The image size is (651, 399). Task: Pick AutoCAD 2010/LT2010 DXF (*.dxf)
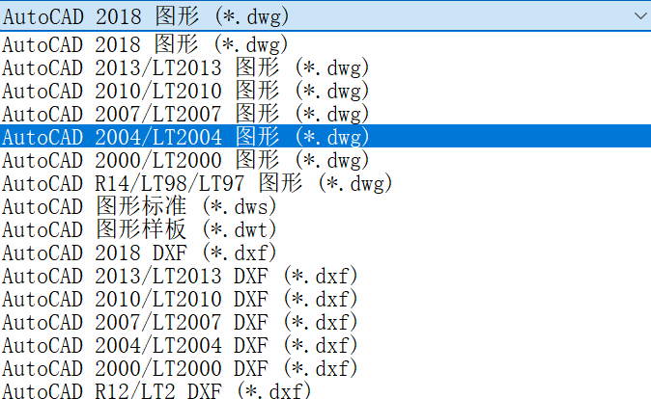[x=325, y=299]
